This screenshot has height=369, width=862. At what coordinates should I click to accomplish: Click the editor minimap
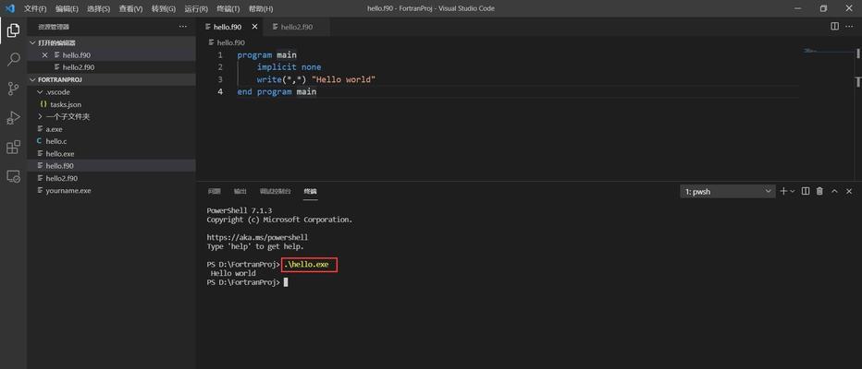pyautogui.click(x=827, y=52)
